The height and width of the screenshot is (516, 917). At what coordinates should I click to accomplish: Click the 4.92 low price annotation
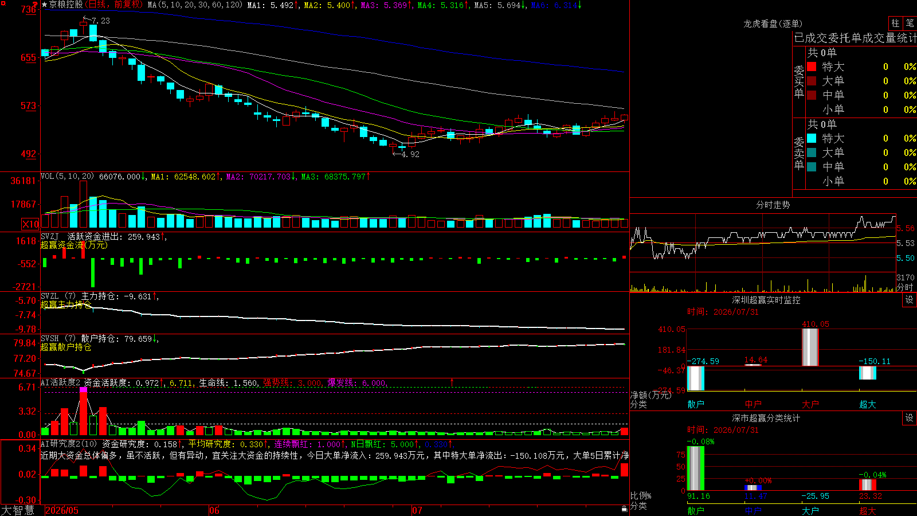tap(410, 154)
